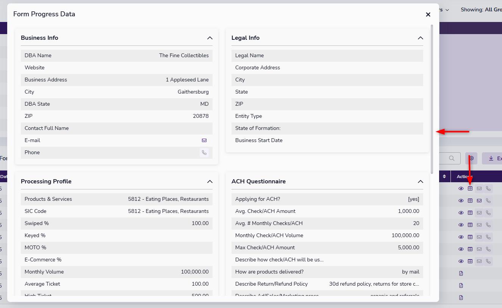Click the SIC Code row value

pyautogui.click(x=168, y=211)
